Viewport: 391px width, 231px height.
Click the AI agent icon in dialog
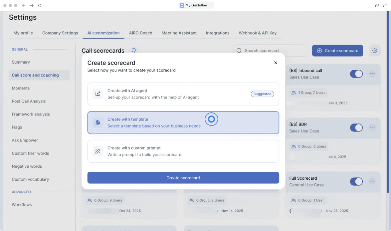click(98, 94)
